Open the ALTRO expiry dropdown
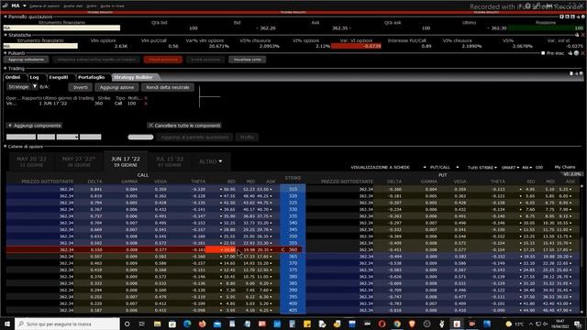This screenshot has width=587, height=330. tap(210, 161)
